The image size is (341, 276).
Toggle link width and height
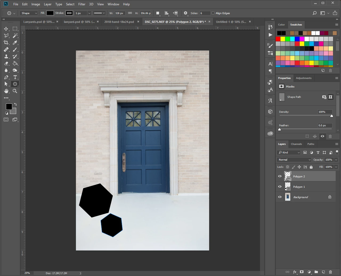pos(130,13)
